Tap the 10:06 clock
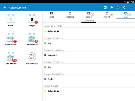 [132, 2]
